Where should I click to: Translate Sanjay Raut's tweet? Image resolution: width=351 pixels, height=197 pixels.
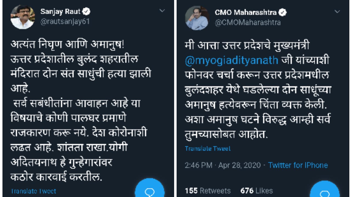33,191
